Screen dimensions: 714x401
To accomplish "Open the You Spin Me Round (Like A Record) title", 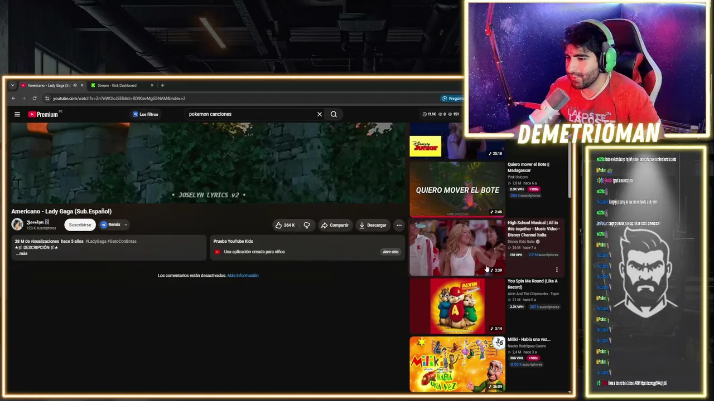I will [532, 284].
